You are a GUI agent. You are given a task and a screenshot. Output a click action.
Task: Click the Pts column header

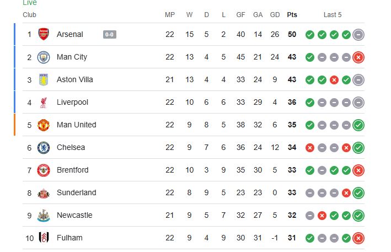pyautogui.click(x=292, y=15)
